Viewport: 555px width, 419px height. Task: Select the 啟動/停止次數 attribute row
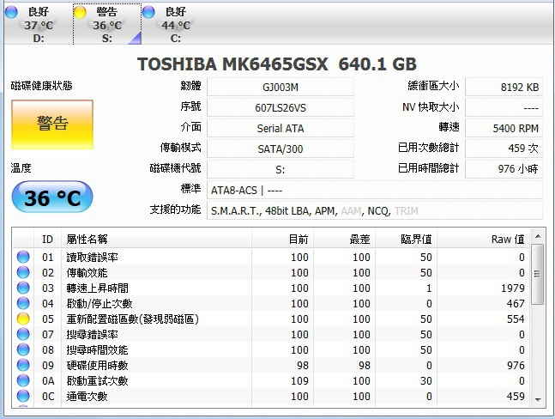[271, 304]
